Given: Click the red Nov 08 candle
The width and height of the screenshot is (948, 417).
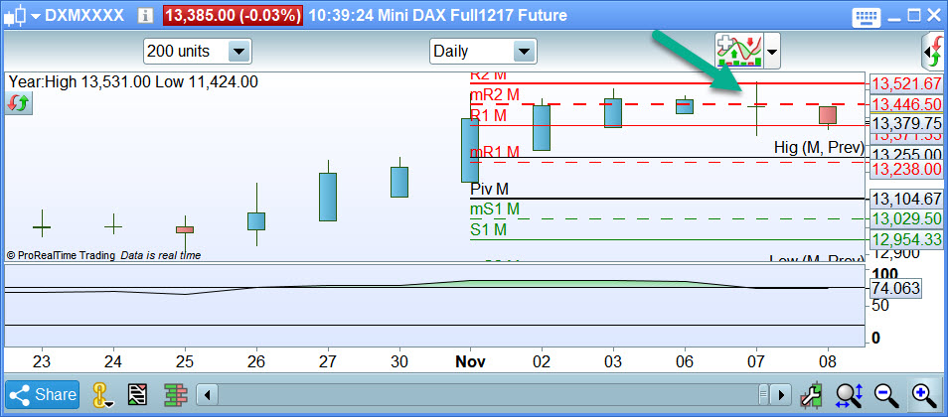Looking at the screenshot, I should pyautogui.click(x=828, y=115).
